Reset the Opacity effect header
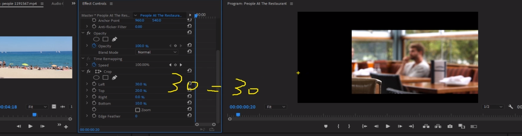522x136 pixels. 189,32
